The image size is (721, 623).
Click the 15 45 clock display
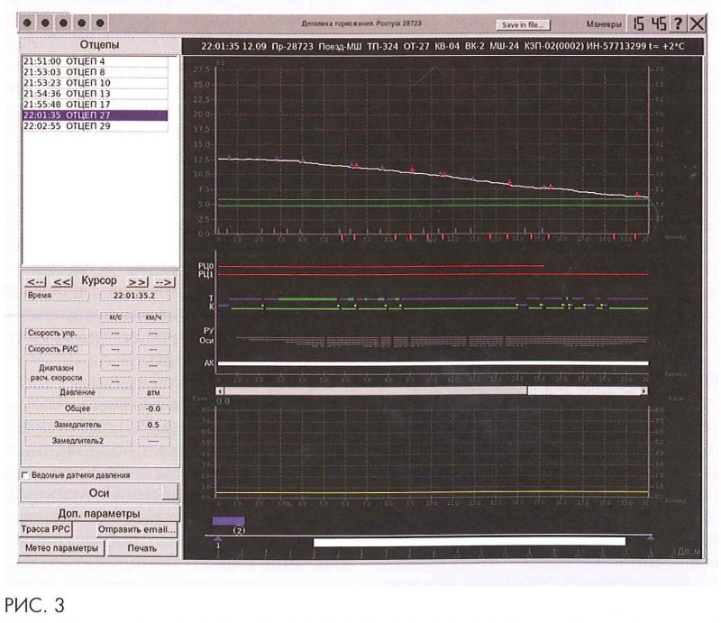click(x=649, y=23)
